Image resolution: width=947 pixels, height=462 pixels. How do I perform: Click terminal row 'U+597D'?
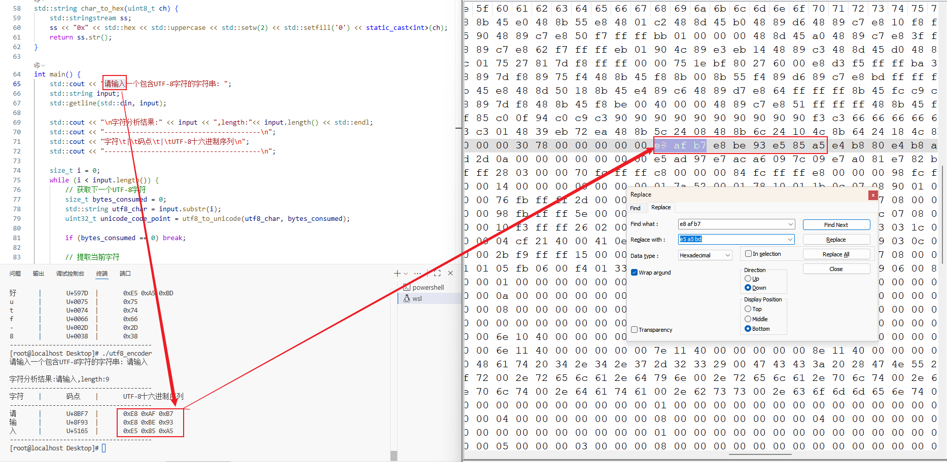point(77,293)
